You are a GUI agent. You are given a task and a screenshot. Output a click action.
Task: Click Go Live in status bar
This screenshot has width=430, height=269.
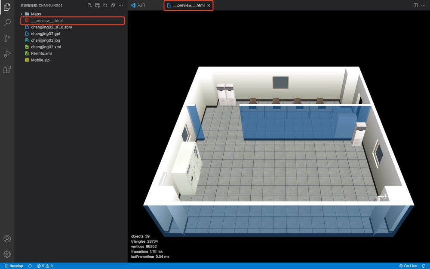tap(408, 266)
